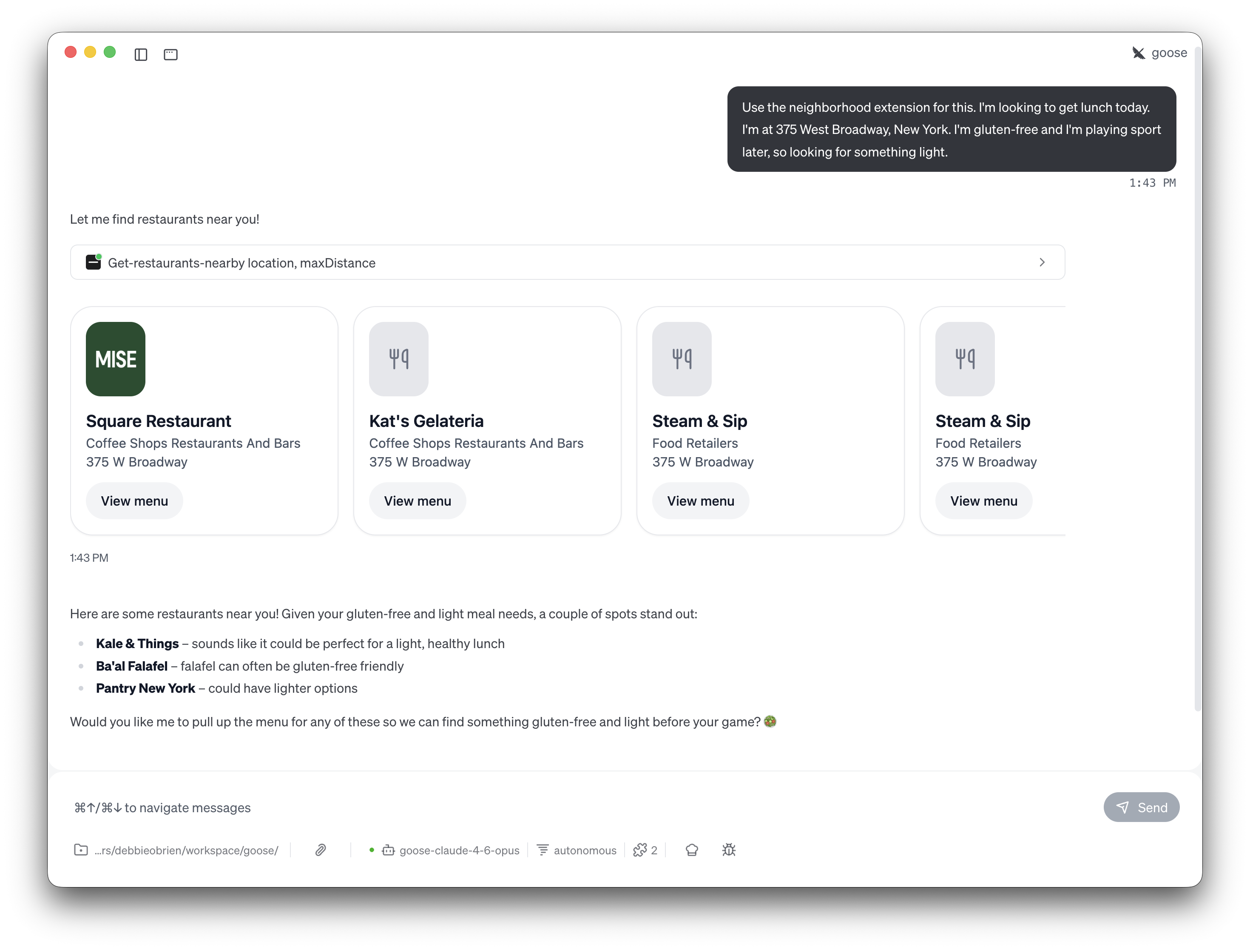Toggle the sidebar panel icon
Viewport: 1250px width, 950px height.
click(141, 54)
